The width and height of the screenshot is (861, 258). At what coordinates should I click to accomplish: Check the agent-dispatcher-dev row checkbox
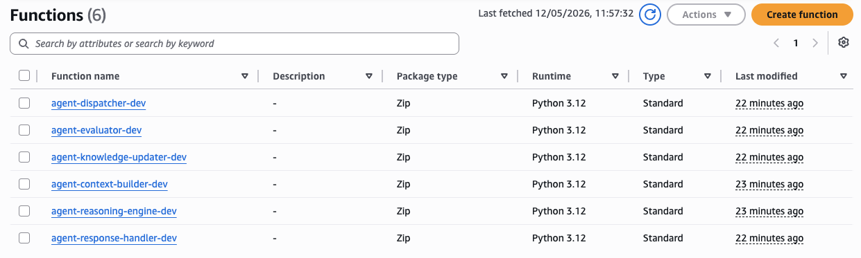coord(24,103)
